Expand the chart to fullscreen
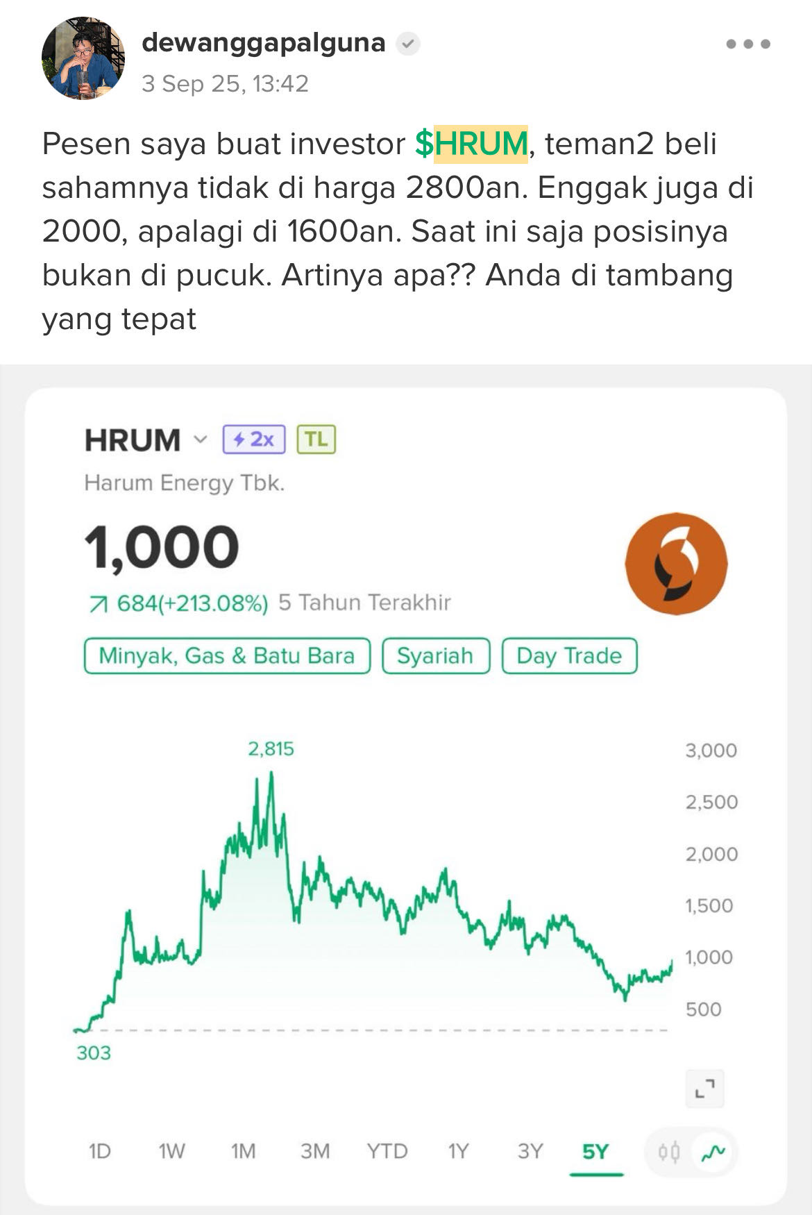 point(704,1088)
